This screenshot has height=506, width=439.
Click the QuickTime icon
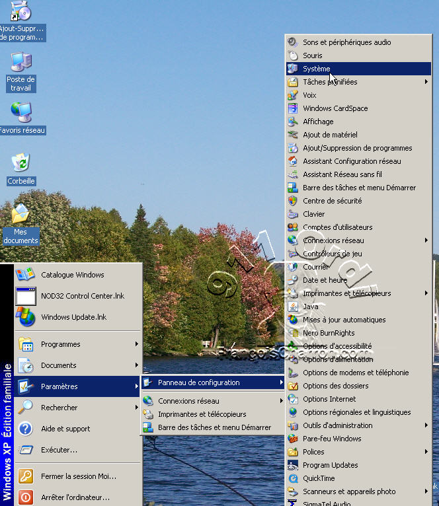coord(293,478)
